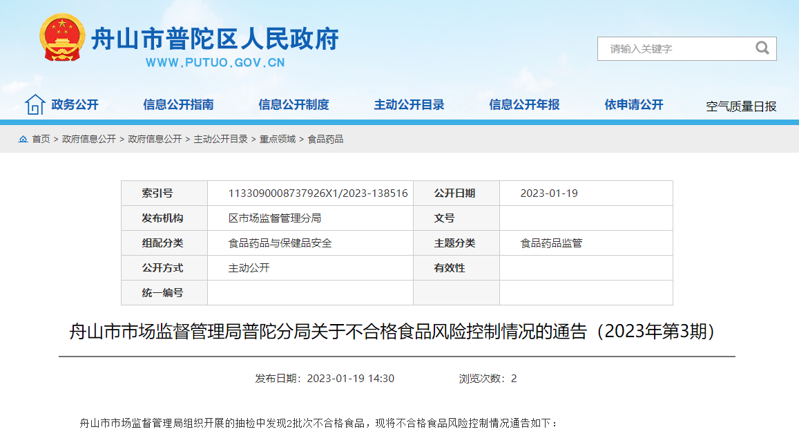Click the 公开日期 label cell
The image size is (799, 436).
coord(456,193)
